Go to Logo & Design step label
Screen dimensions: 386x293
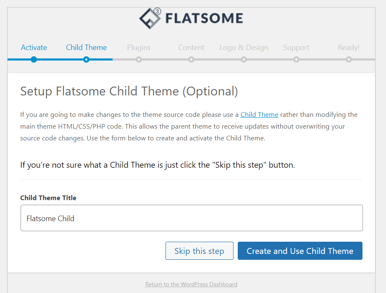tap(244, 48)
